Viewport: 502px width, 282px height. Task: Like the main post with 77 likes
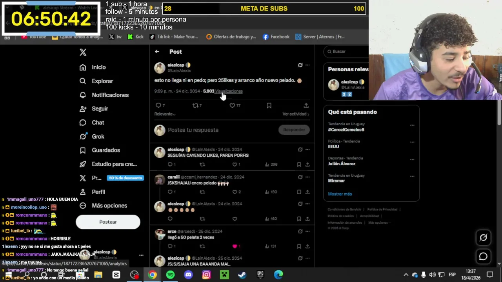(232, 105)
